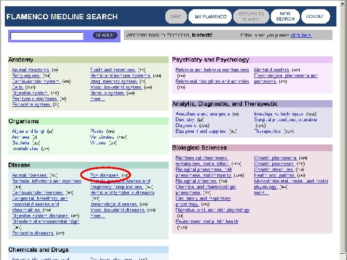Select Musculoskeletal system under Anatomy

click(x=116, y=87)
